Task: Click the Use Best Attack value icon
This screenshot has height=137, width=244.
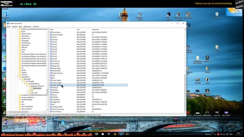Action: pyautogui.click(x=51, y=107)
